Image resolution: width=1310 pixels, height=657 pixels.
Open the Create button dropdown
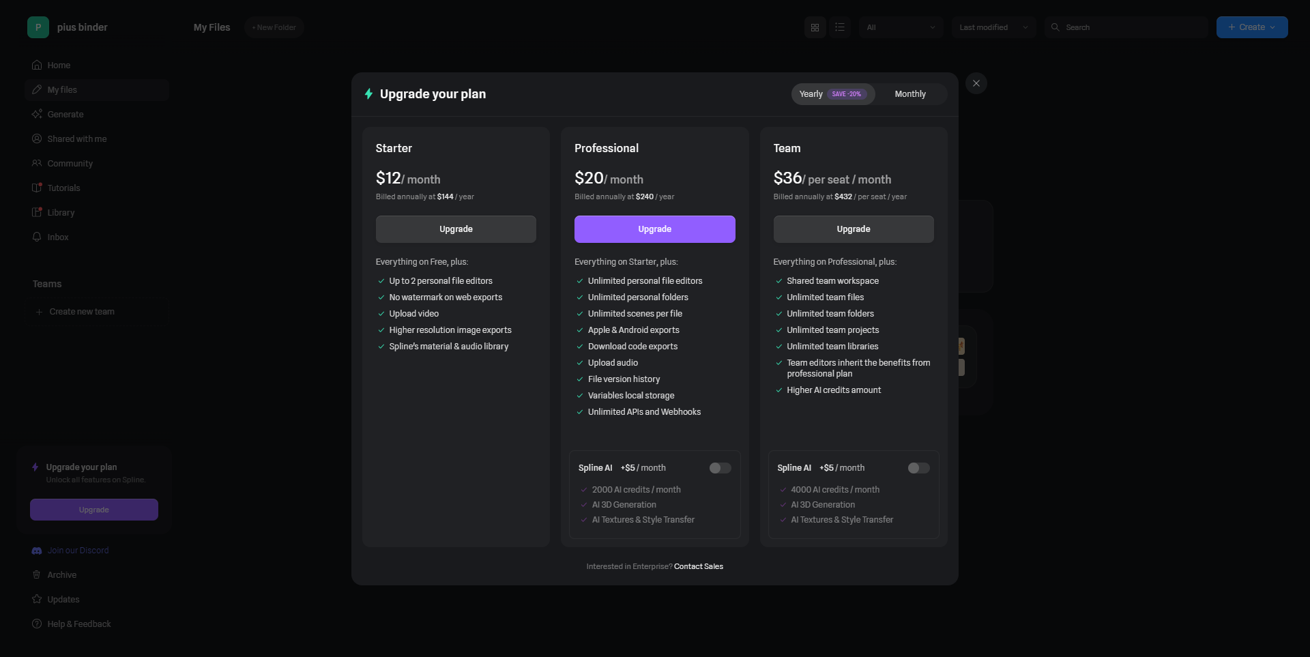(1252, 27)
